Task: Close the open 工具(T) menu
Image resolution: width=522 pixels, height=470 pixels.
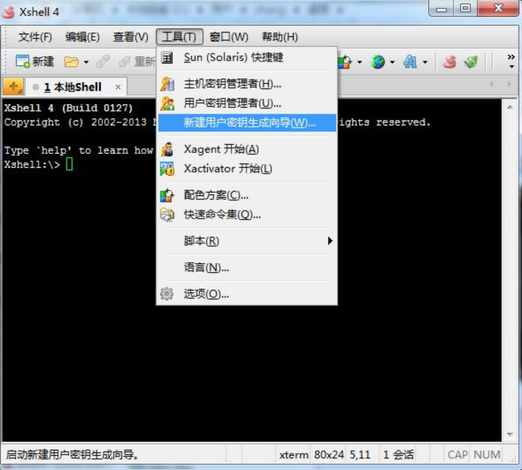Action: click(x=179, y=37)
